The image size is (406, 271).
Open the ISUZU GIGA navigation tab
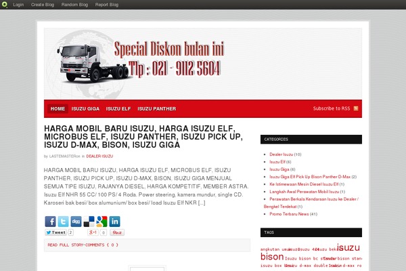[85, 108]
